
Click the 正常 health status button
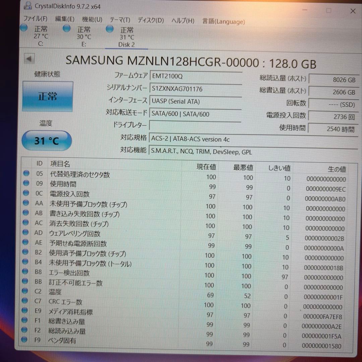pyautogui.click(x=48, y=96)
